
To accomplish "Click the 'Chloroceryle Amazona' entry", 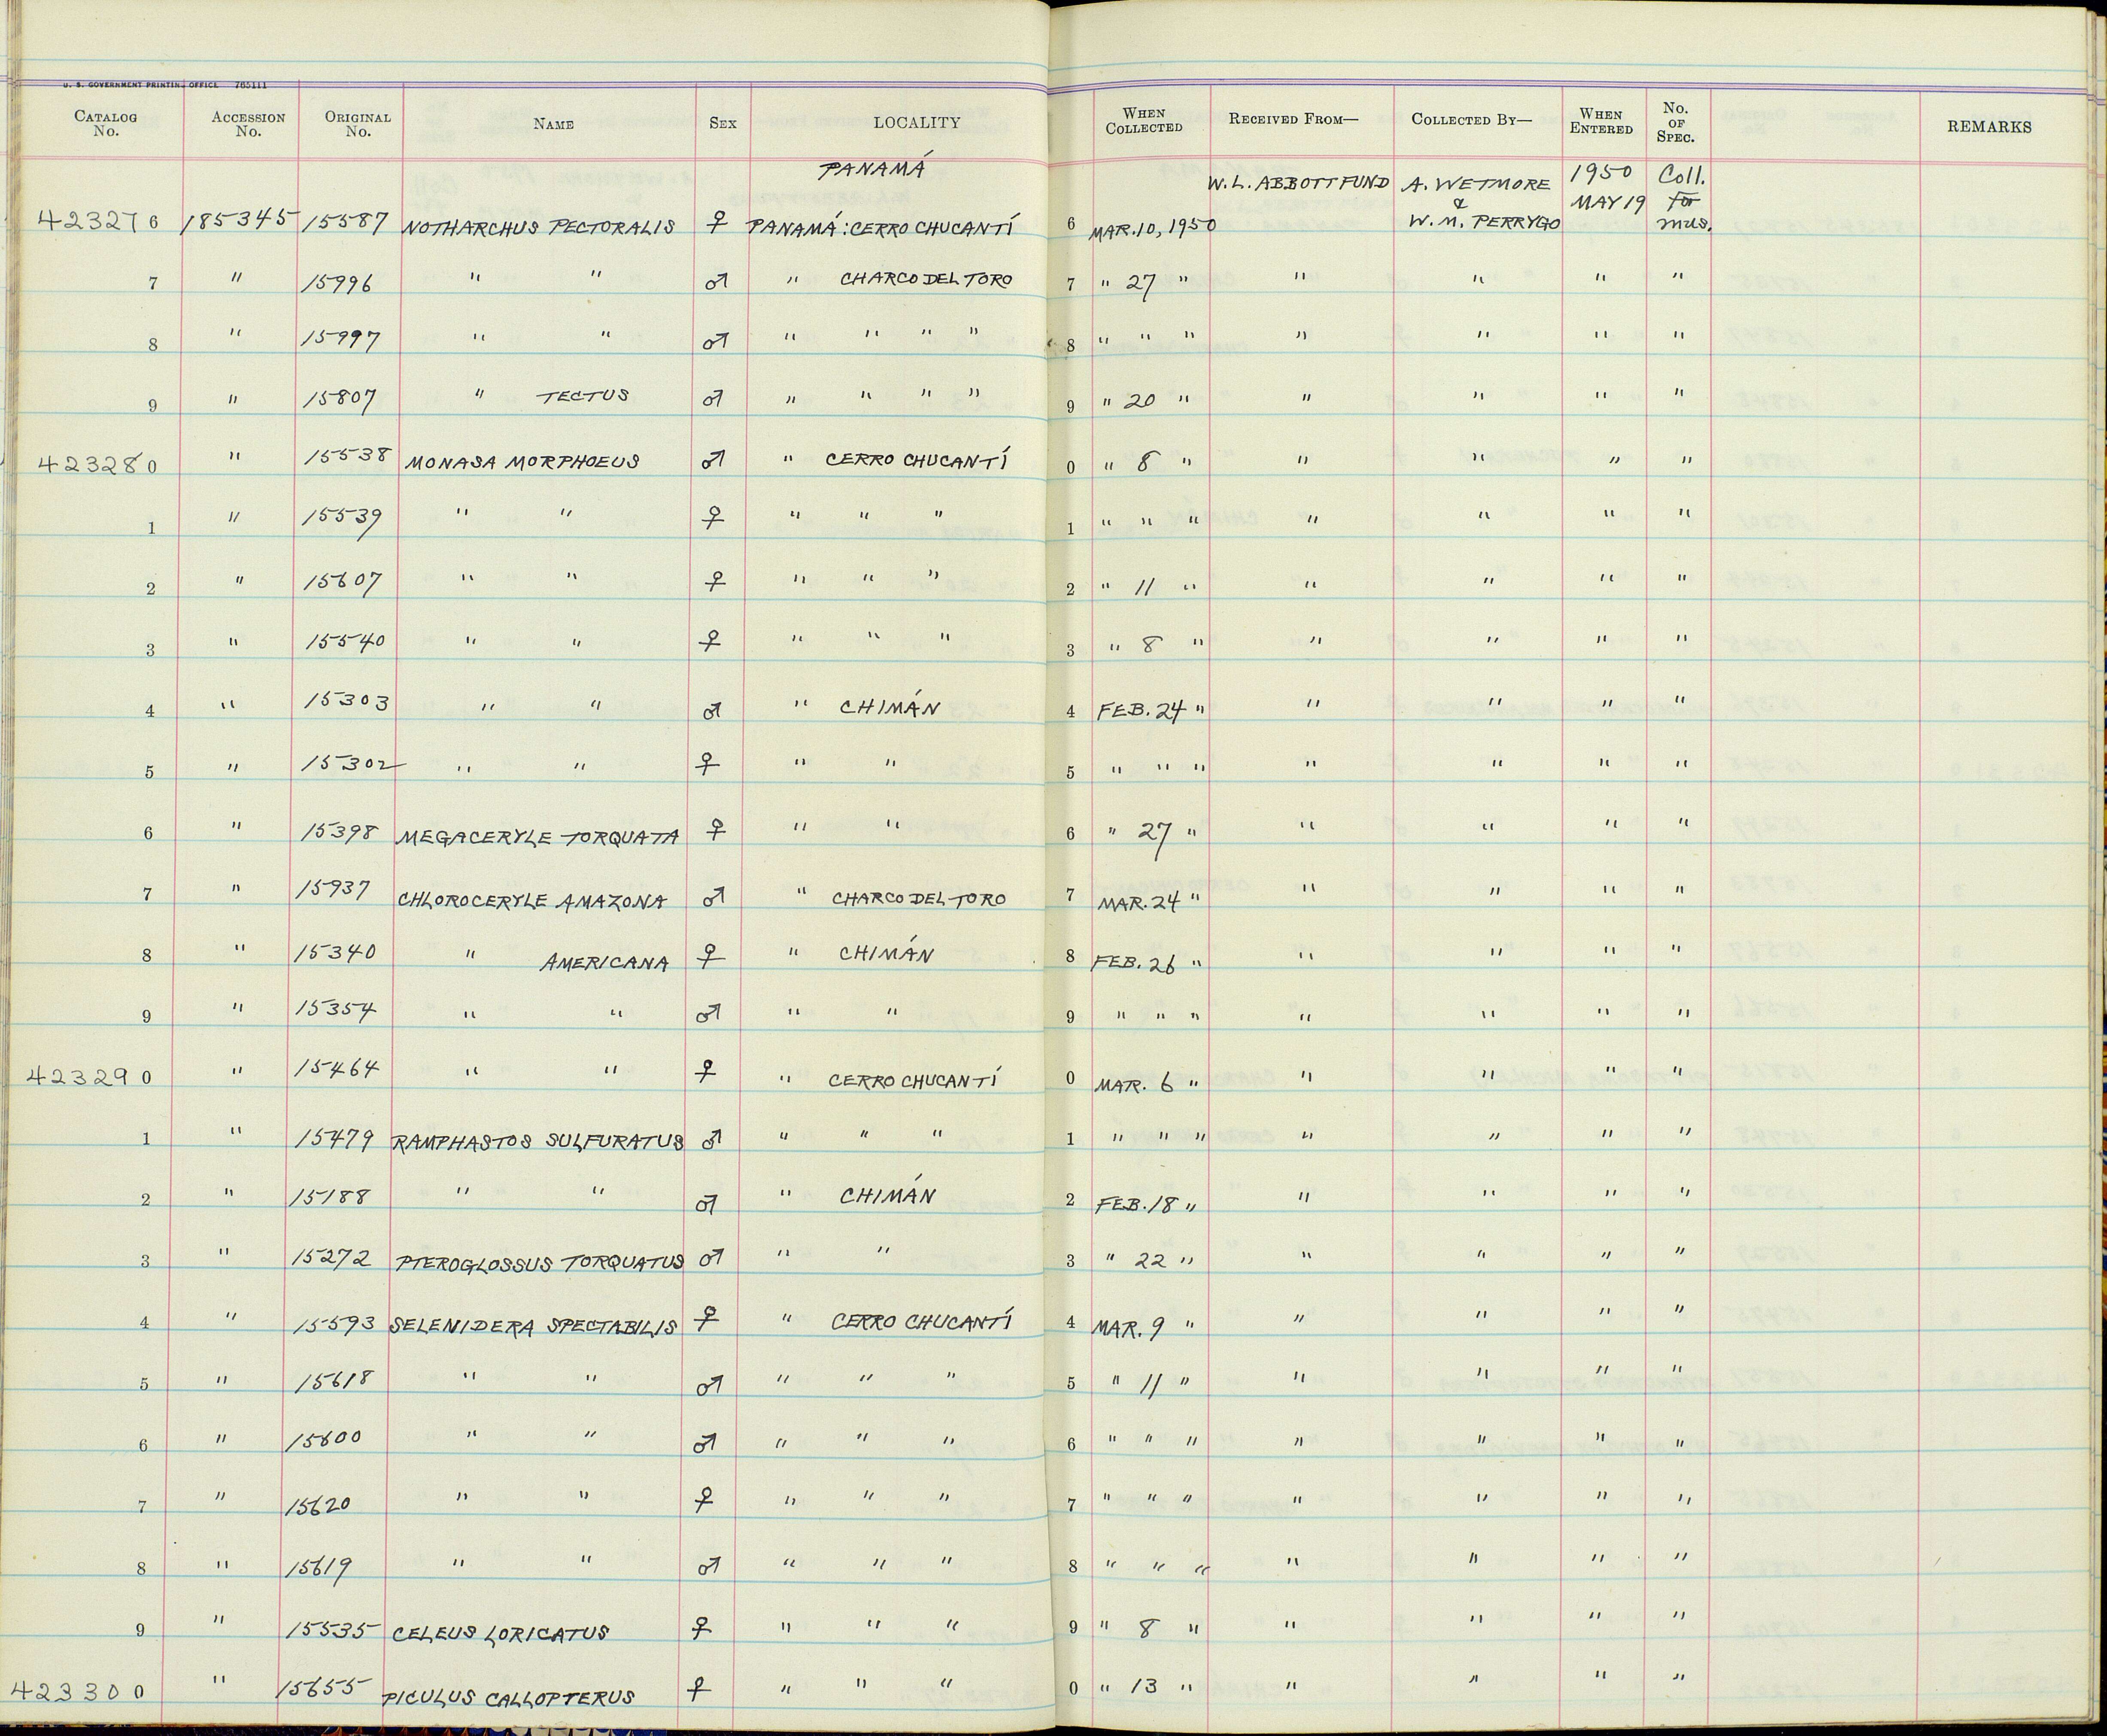I will [532, 900].
